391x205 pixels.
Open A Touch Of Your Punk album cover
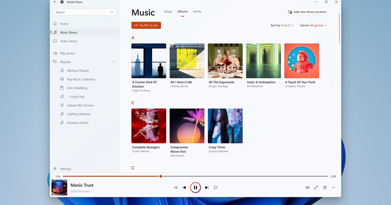302,61
